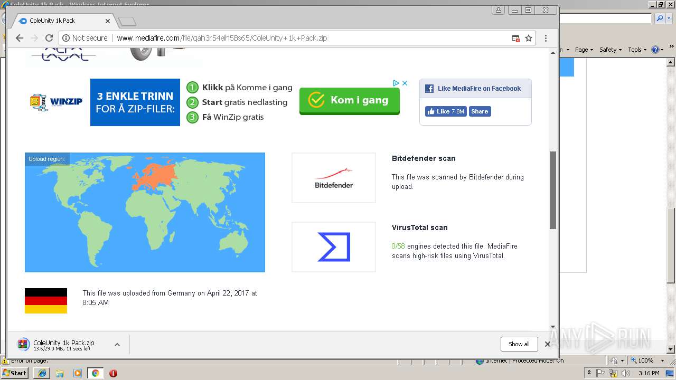Viewport: 676px width, 380px height.
Task: Click the Facebook Share button
Action: pyautogui.click(x=480, y=111)
